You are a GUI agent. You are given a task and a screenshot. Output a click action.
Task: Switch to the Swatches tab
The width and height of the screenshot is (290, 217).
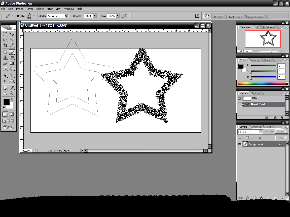255,60
